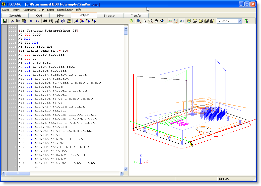Click the save file icon
The width and height of the screenshot is (261, 186).
click(x=5, y=21)
